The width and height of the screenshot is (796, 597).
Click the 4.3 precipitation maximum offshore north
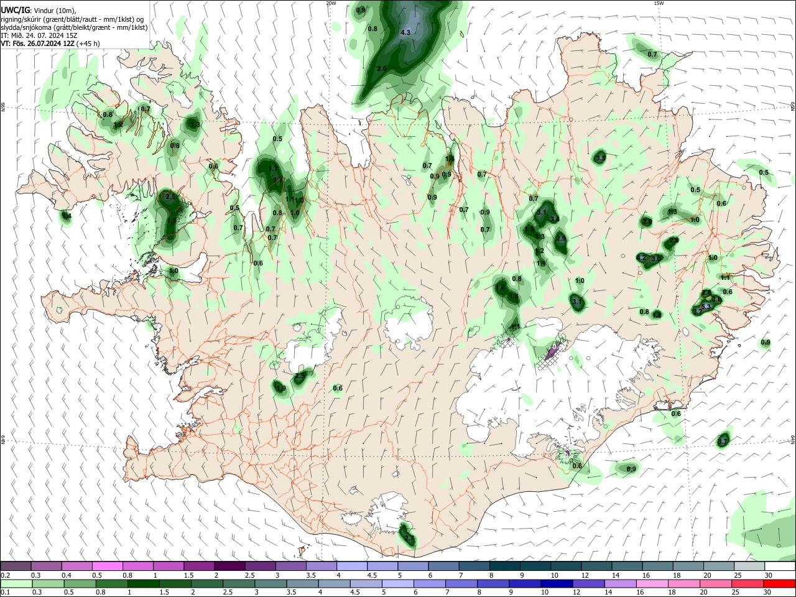[x=405, y=32]
